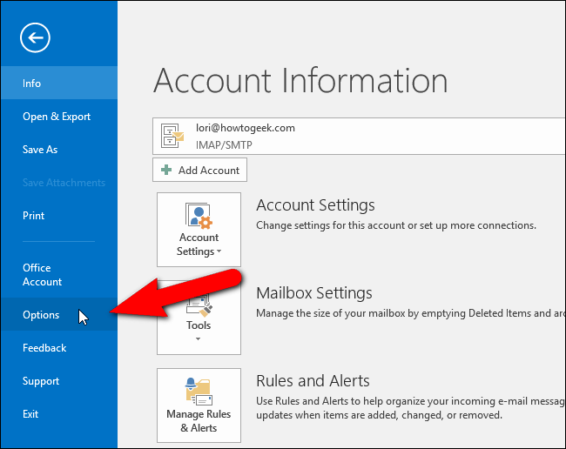Open the Open & Export page
Screen dimensions: 566x449
pyautogui.click(x=57, y=117)
